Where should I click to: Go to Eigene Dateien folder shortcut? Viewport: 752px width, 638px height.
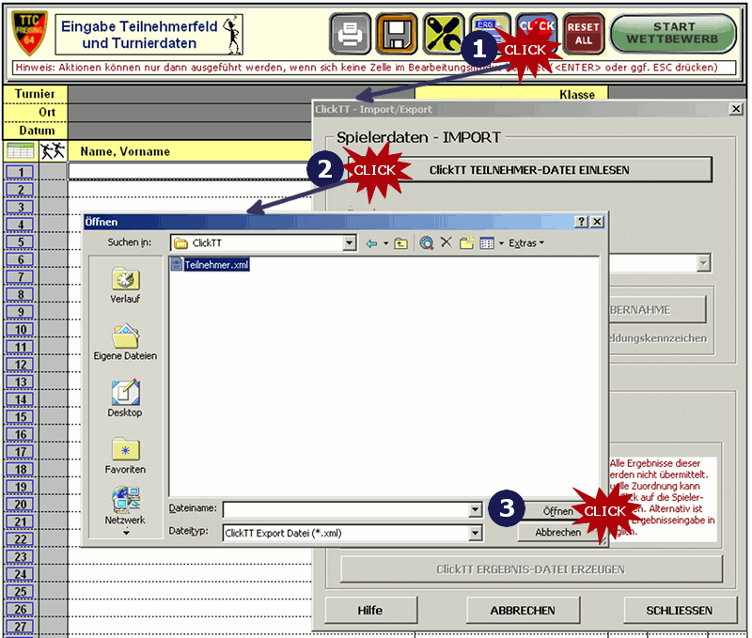click(x=125, y=342)
